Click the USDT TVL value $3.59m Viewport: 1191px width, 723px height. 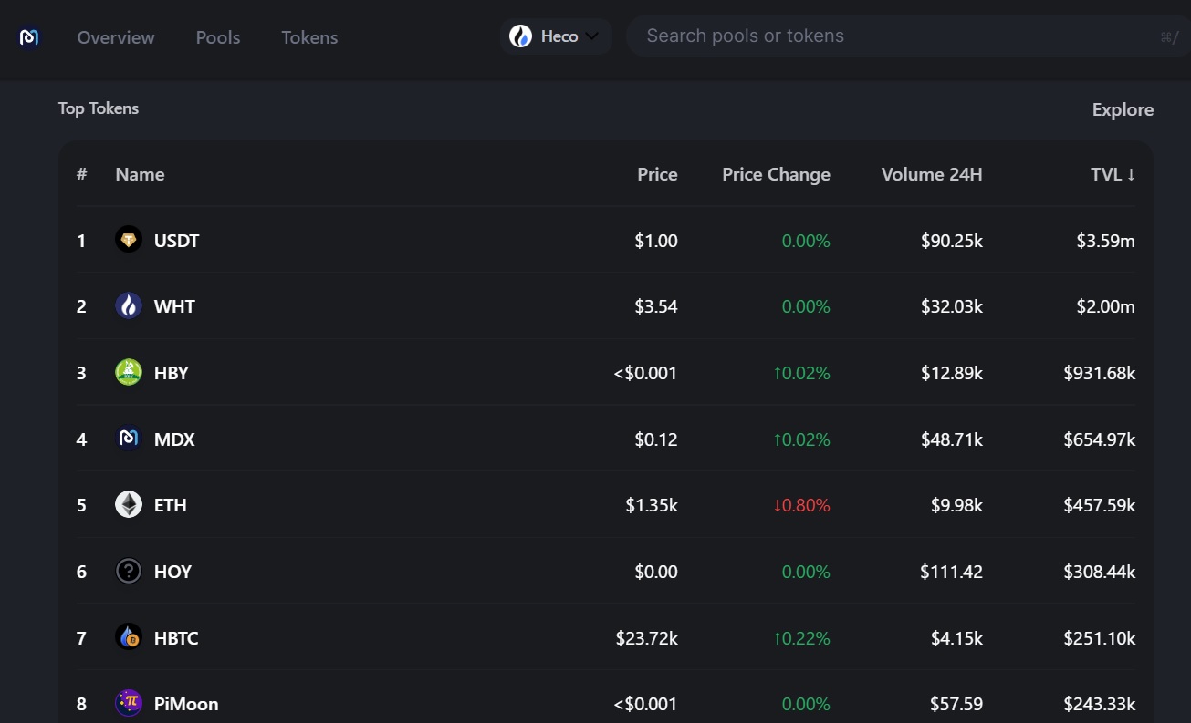[1105, 241]
